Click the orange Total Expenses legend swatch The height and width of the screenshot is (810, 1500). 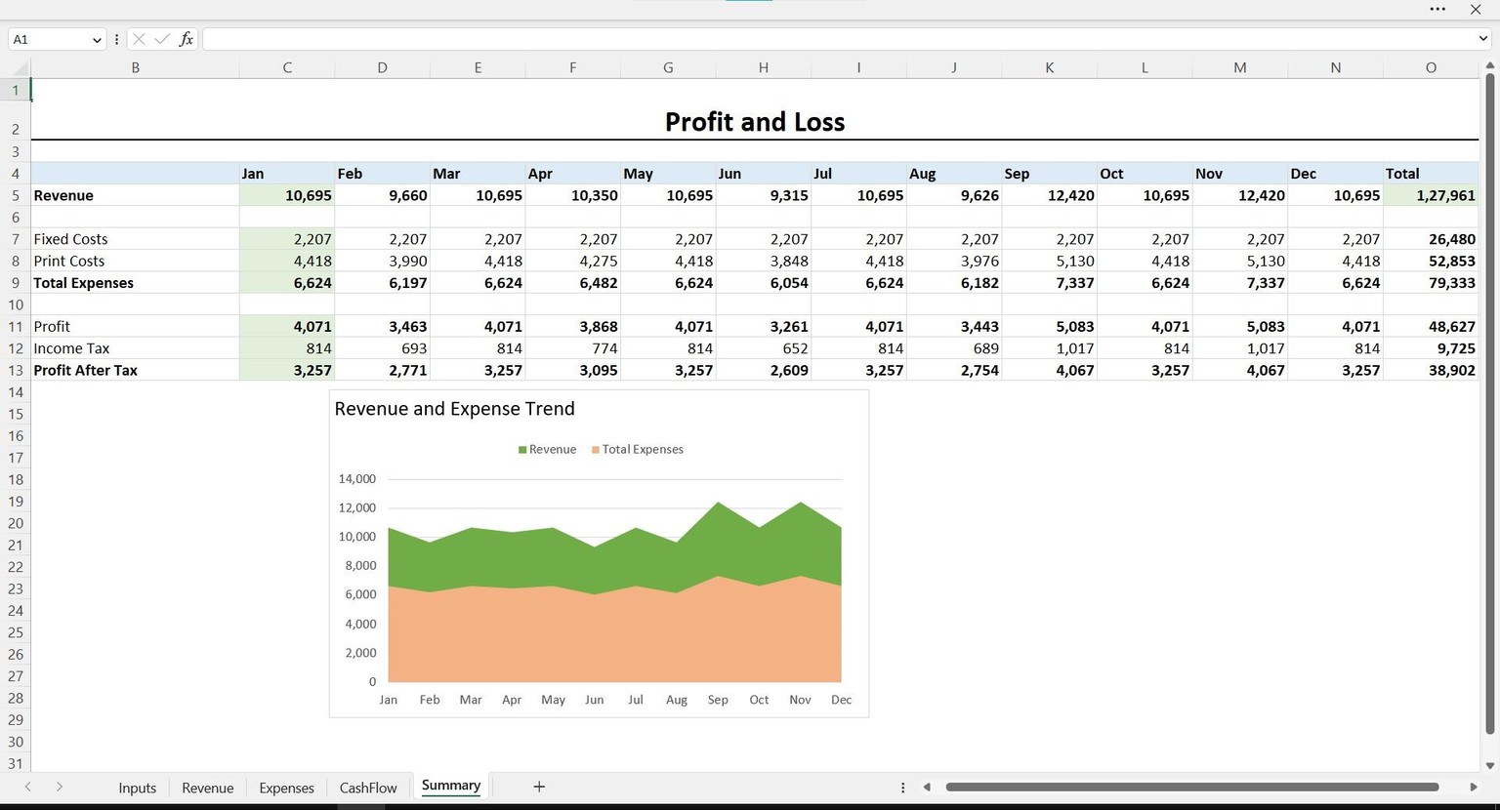596,450
